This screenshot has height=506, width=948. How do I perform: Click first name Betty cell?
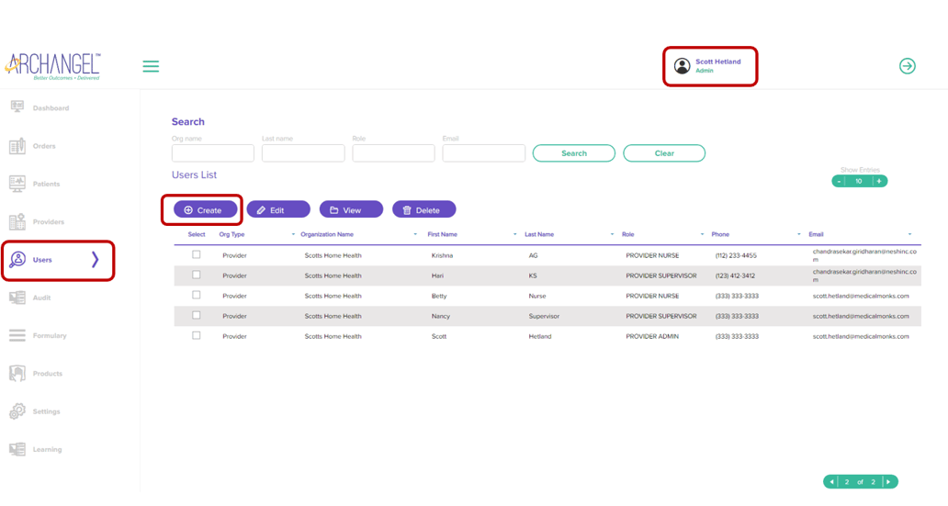point(439,297)
